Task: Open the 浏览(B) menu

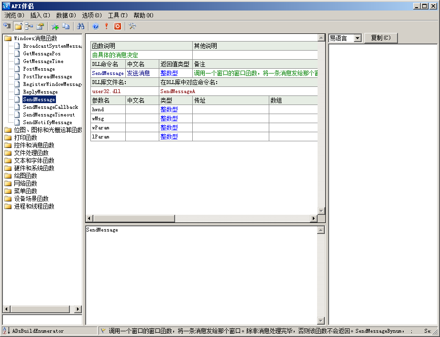Action: click(x=14, y=15)
